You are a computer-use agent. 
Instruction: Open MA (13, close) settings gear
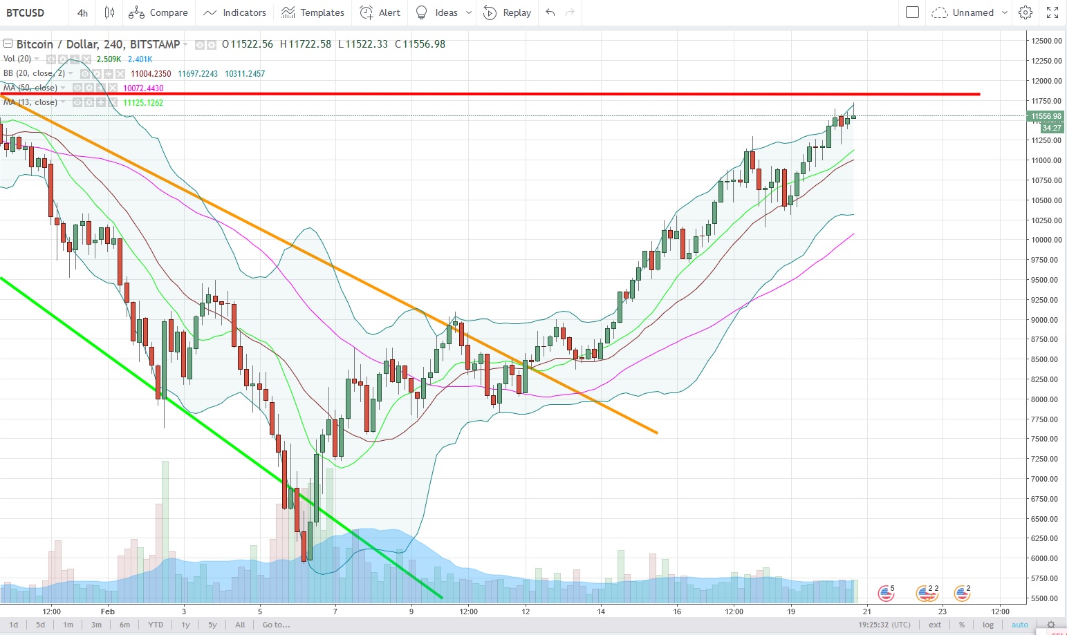89,102
